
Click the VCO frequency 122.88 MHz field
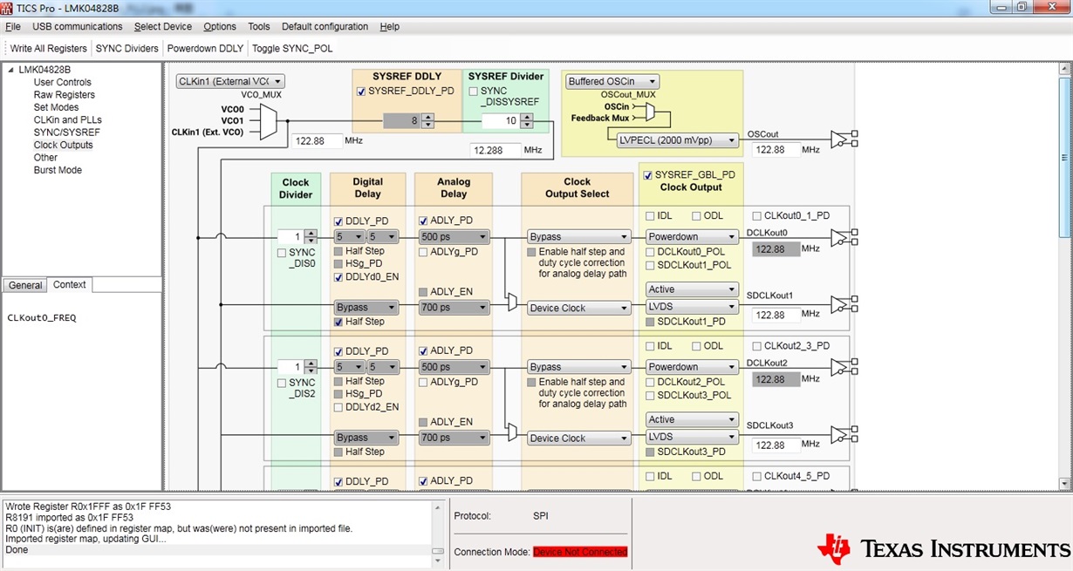pyautogui.click(x=316, y=140)
